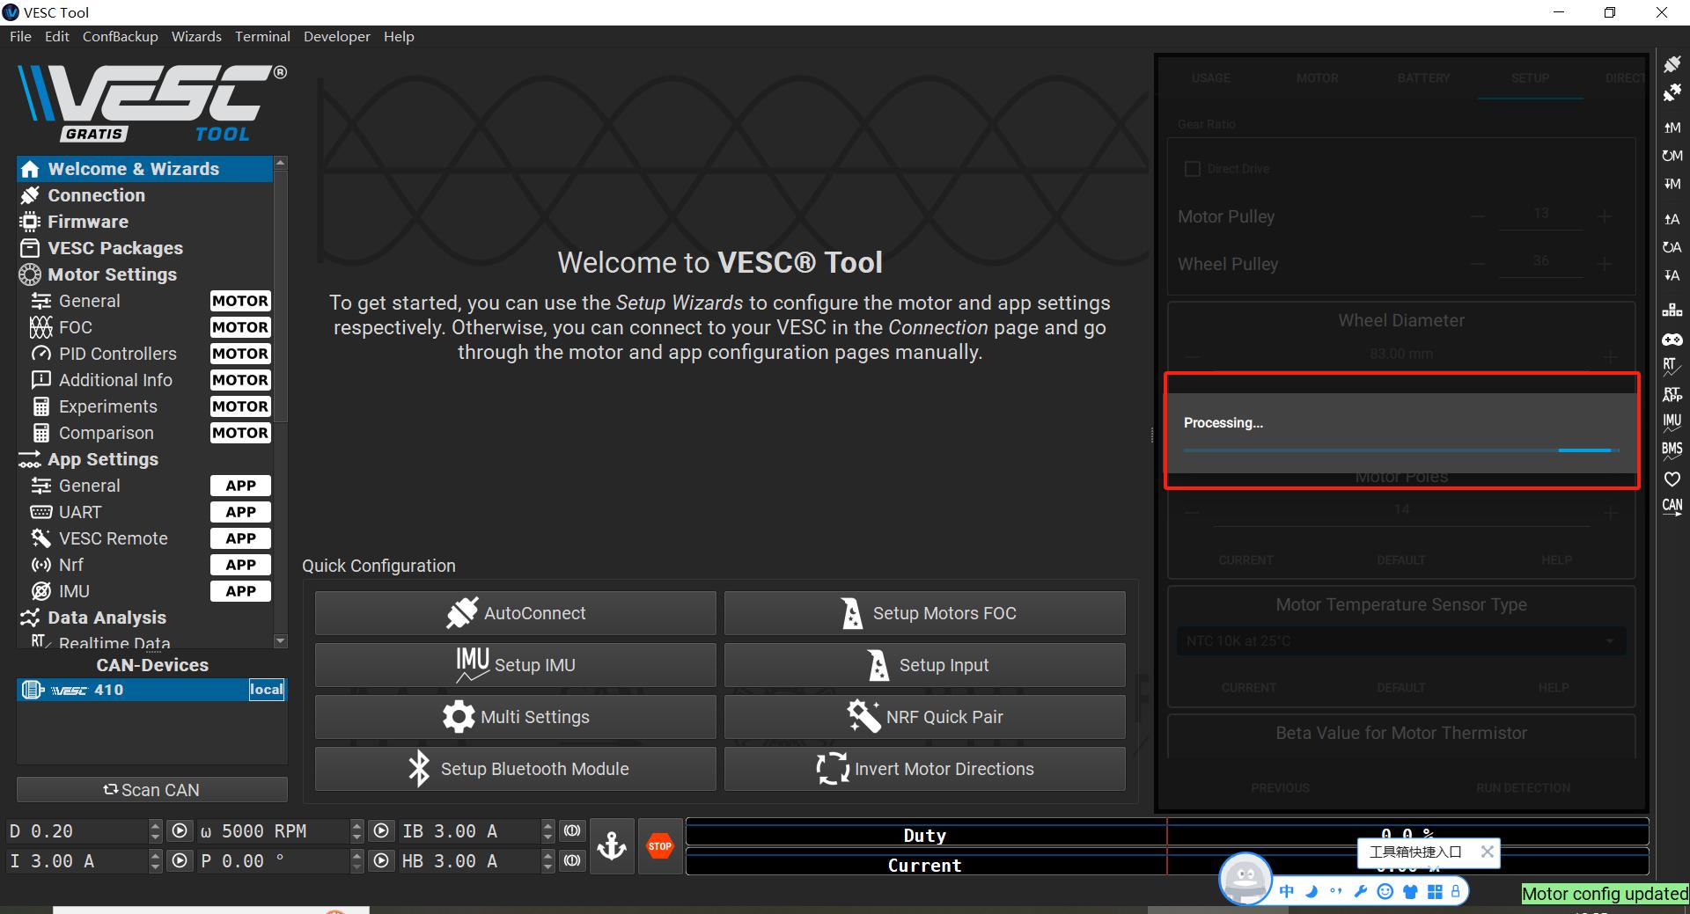Click Invert Motor Directions button
1690x914 pixels.
[x=925, y=769]
